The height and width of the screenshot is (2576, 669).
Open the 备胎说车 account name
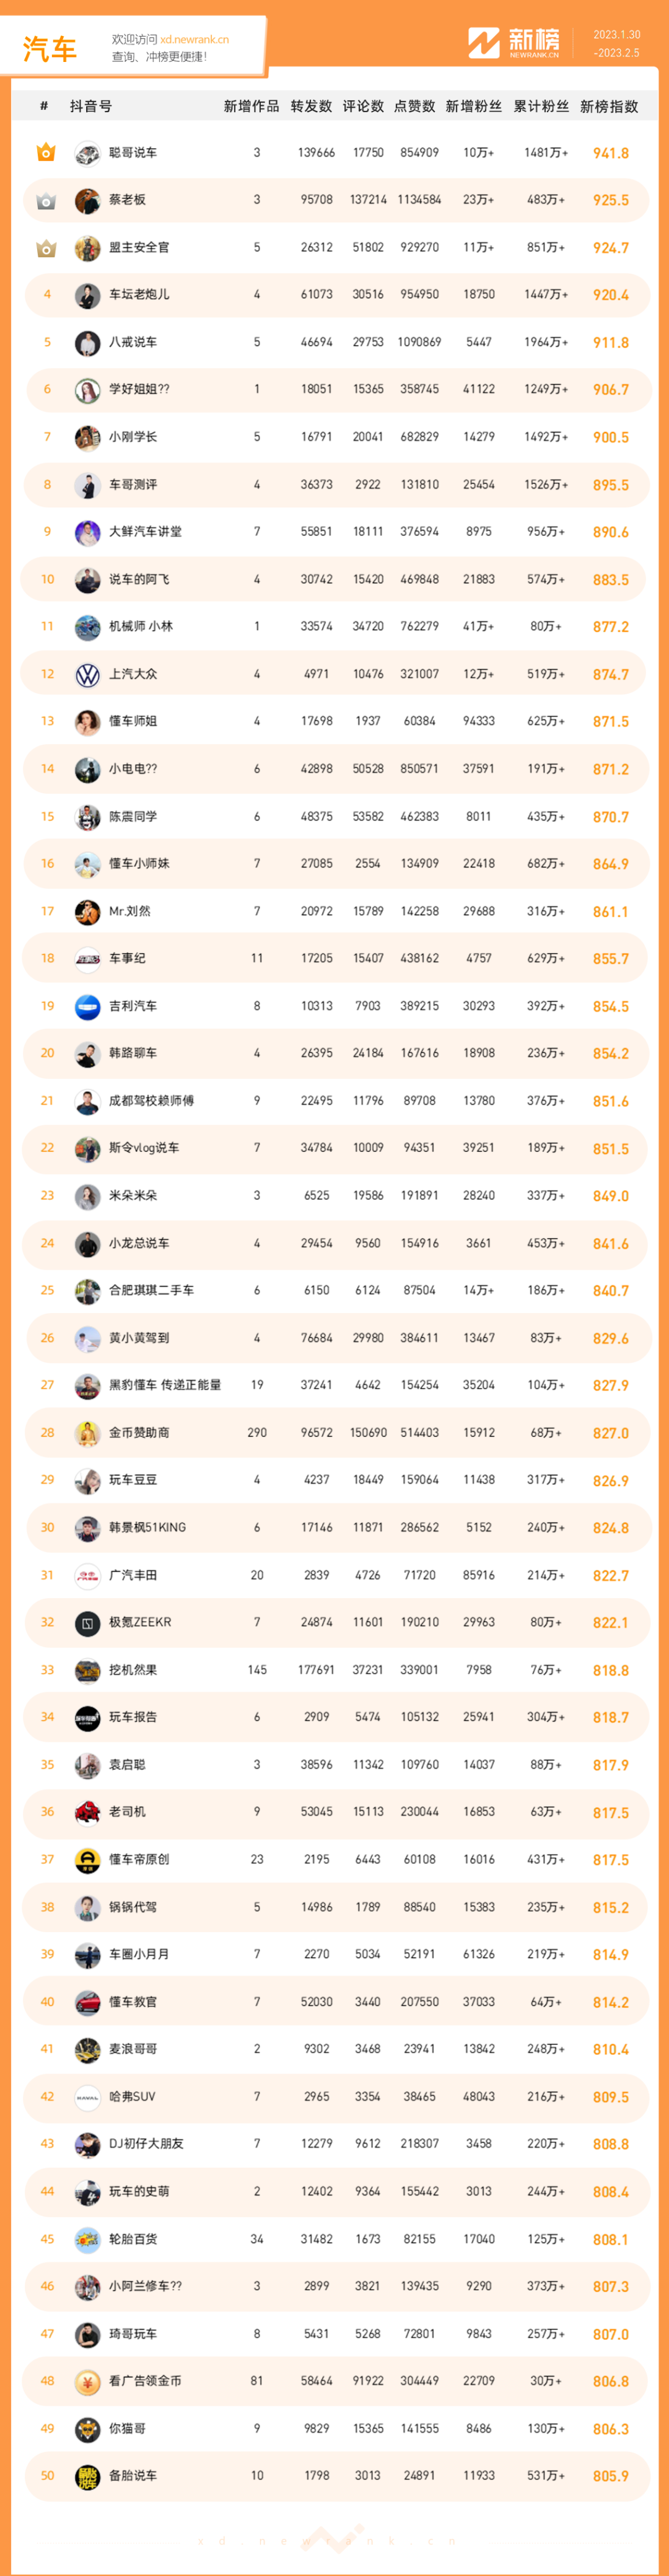point(133,2476)
